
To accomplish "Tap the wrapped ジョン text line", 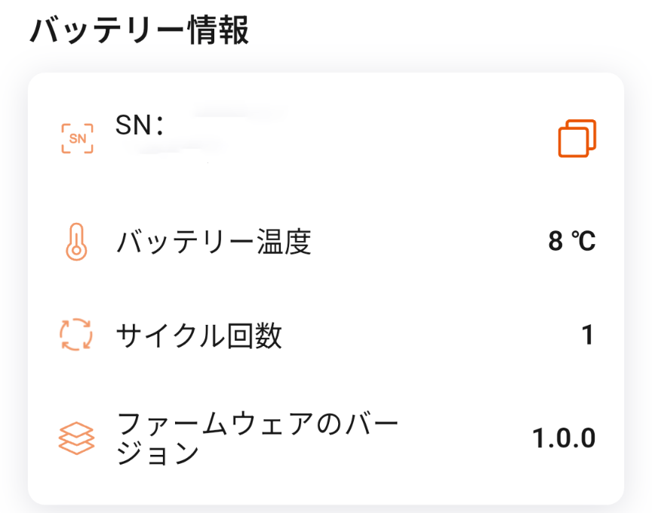I will [x=158, y=453].
